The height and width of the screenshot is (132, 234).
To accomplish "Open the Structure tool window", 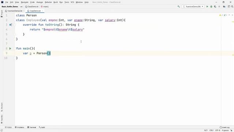I will coord(1,107).
